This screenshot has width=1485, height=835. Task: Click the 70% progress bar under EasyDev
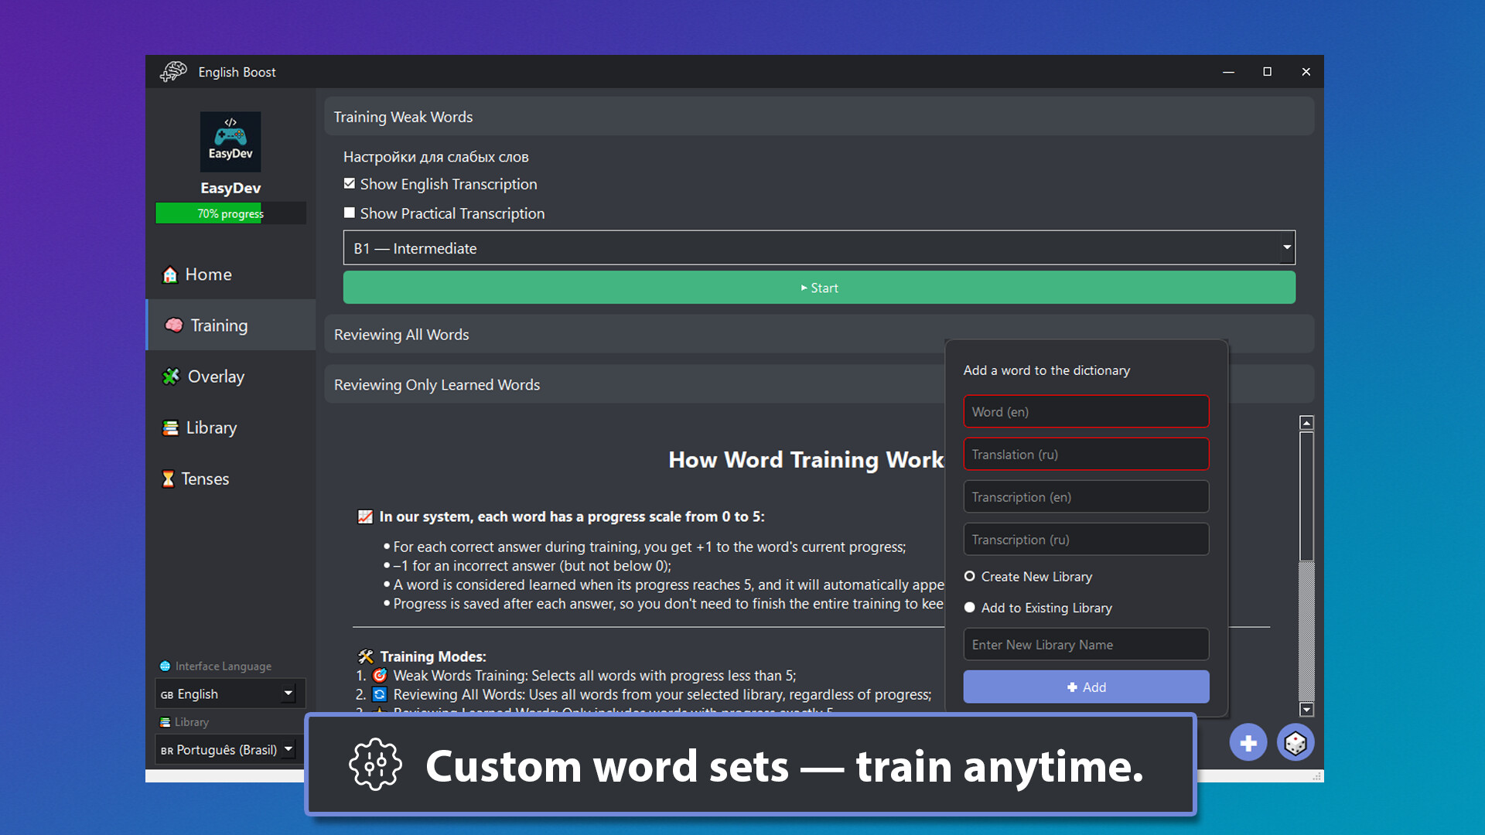tap(230, 213)
